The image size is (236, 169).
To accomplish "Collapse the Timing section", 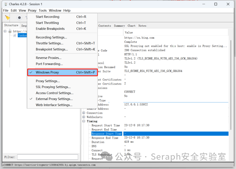I will tap(84, 121).
